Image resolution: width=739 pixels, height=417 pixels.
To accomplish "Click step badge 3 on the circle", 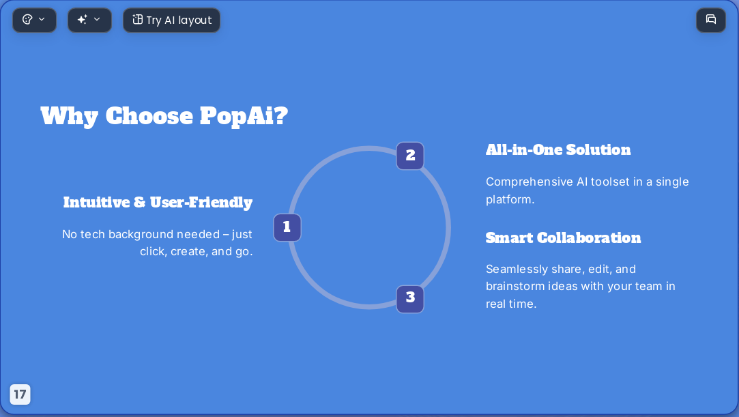I will point(410,299).
